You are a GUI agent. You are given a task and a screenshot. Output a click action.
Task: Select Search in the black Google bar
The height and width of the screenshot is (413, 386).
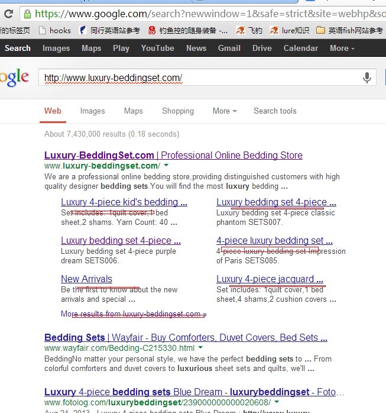18,48
